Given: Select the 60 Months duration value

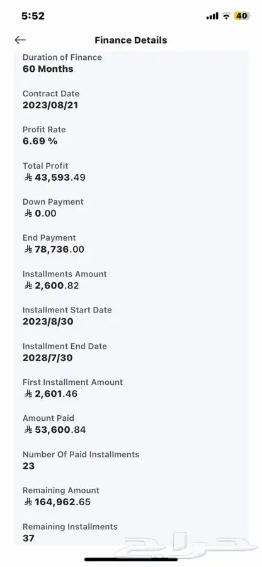Looking at the screenshot, I should (48, 69).
